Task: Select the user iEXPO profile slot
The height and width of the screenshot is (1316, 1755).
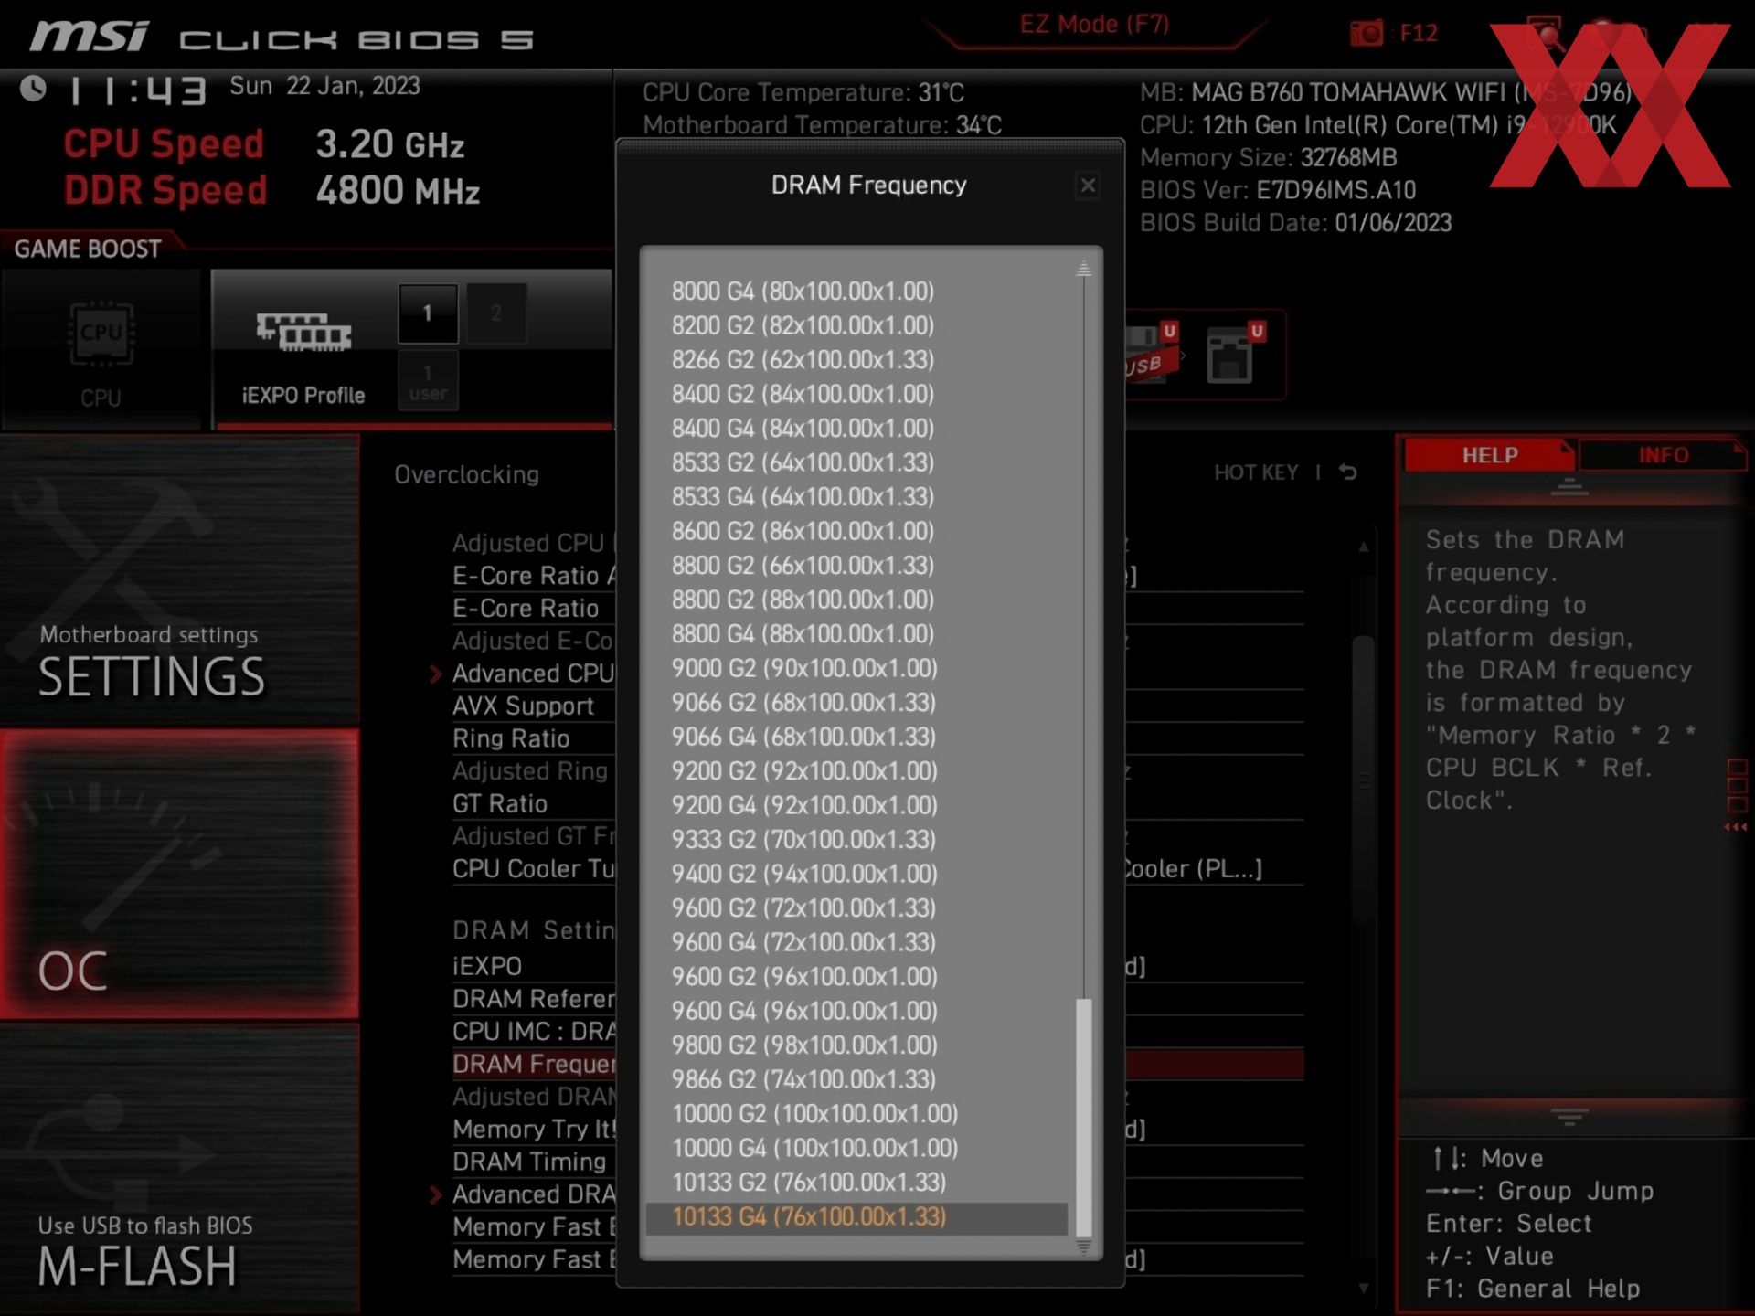Action: (x=428, y=381)
